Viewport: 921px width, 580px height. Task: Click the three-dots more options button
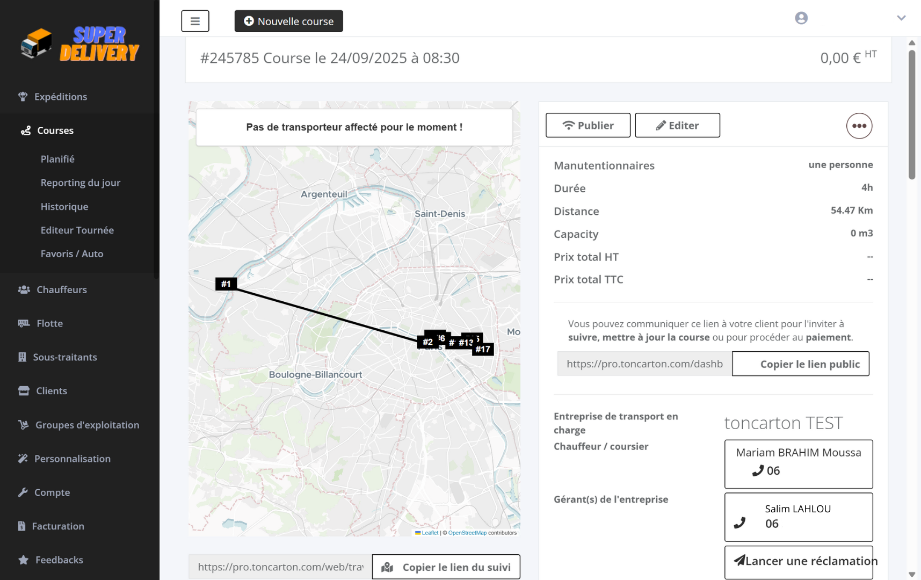click(859, 126)
